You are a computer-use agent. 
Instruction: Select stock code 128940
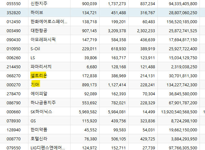(14, 130)
